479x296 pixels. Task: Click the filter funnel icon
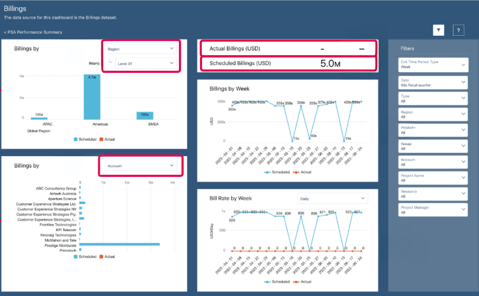(438, 30)
